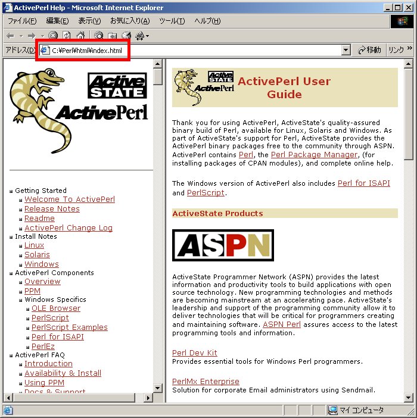Click the ActiveState logo in the left frame
This screenshot has height=418, width=417.
coord(117,86)
